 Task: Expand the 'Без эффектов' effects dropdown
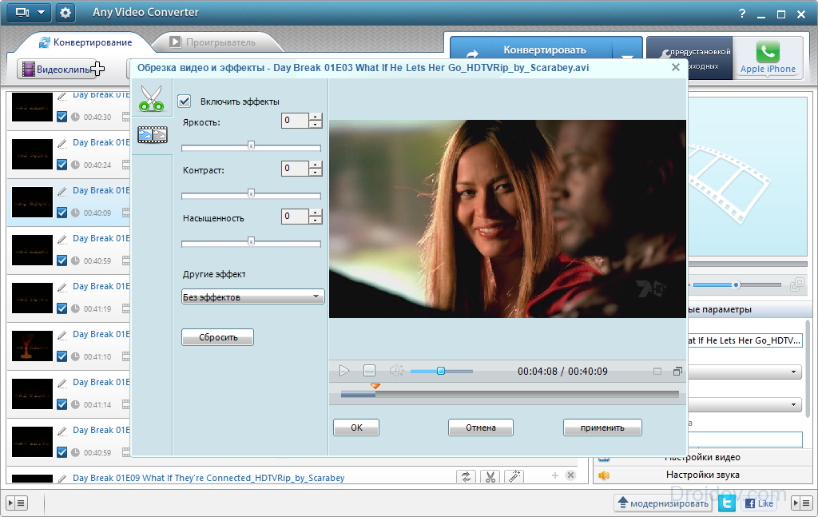253,296
